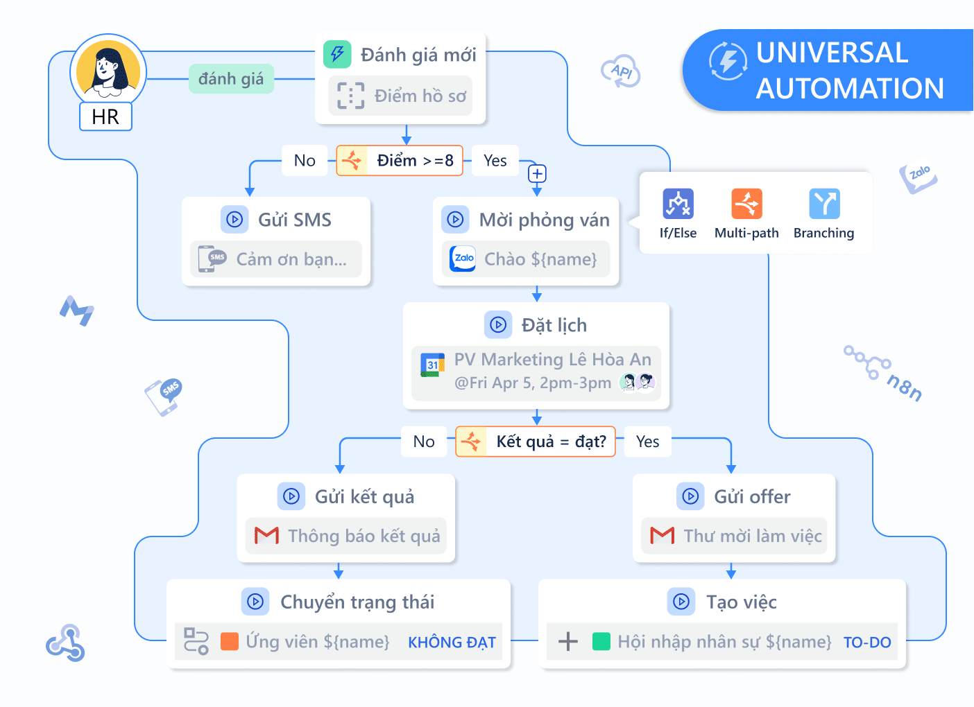Click the Gửi kết quả card title

(x=365, y=497)
